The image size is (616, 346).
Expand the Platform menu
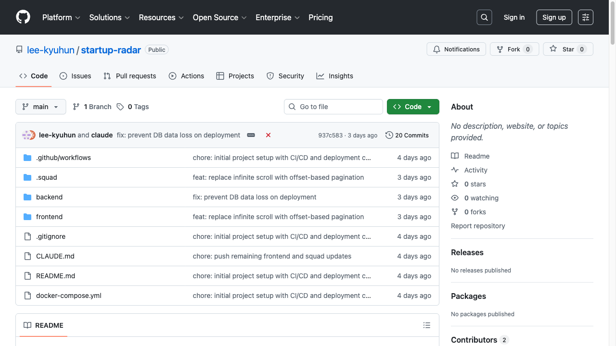61,17
